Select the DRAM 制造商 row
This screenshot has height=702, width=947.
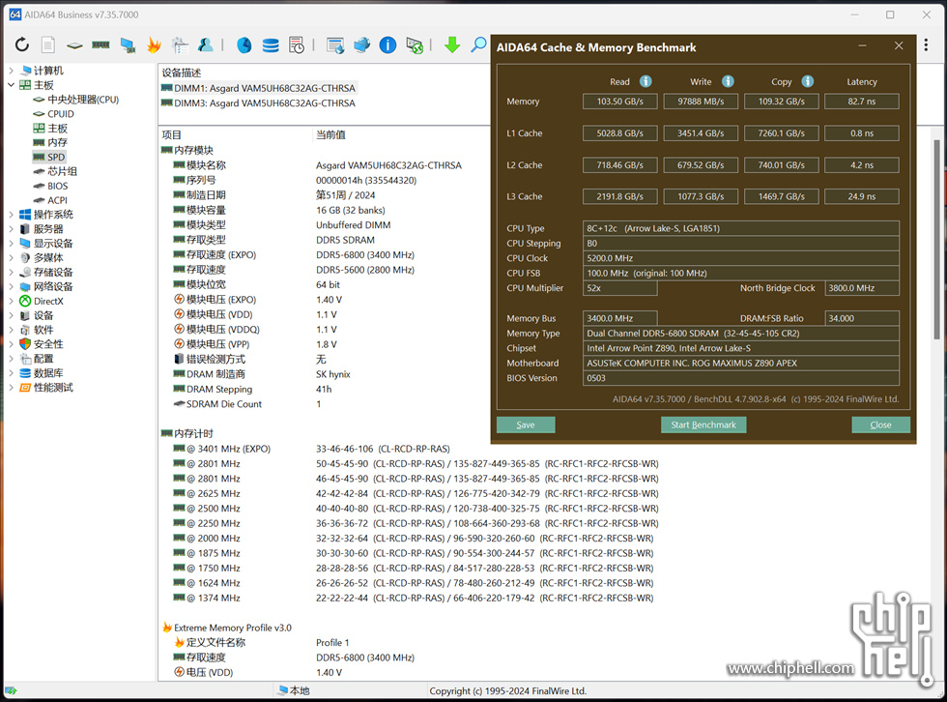click(262, 374)
